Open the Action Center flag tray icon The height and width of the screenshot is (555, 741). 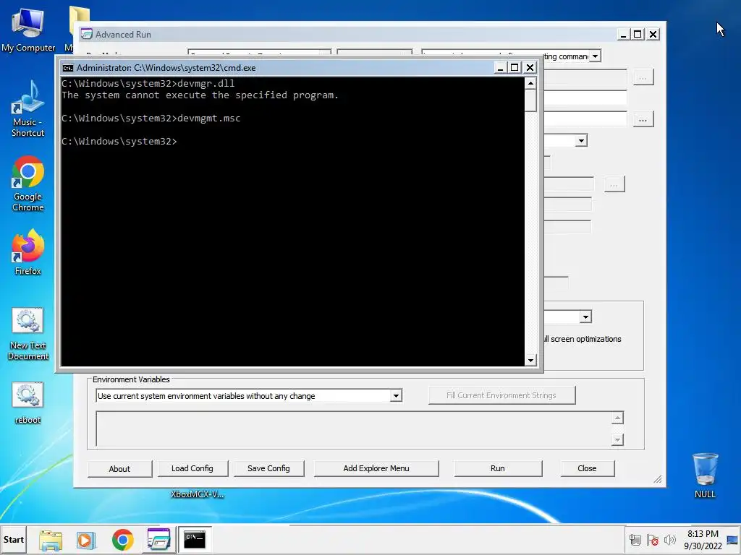coord(653,540)
